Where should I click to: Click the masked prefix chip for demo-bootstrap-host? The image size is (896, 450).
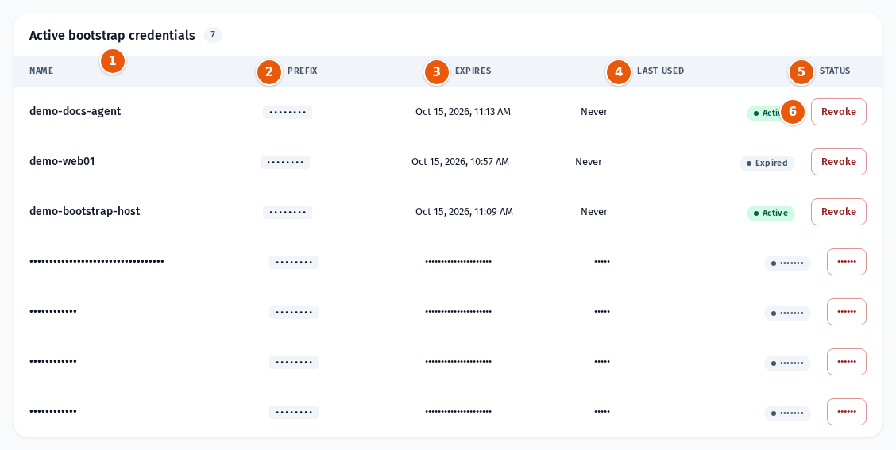tap(288, 213)
